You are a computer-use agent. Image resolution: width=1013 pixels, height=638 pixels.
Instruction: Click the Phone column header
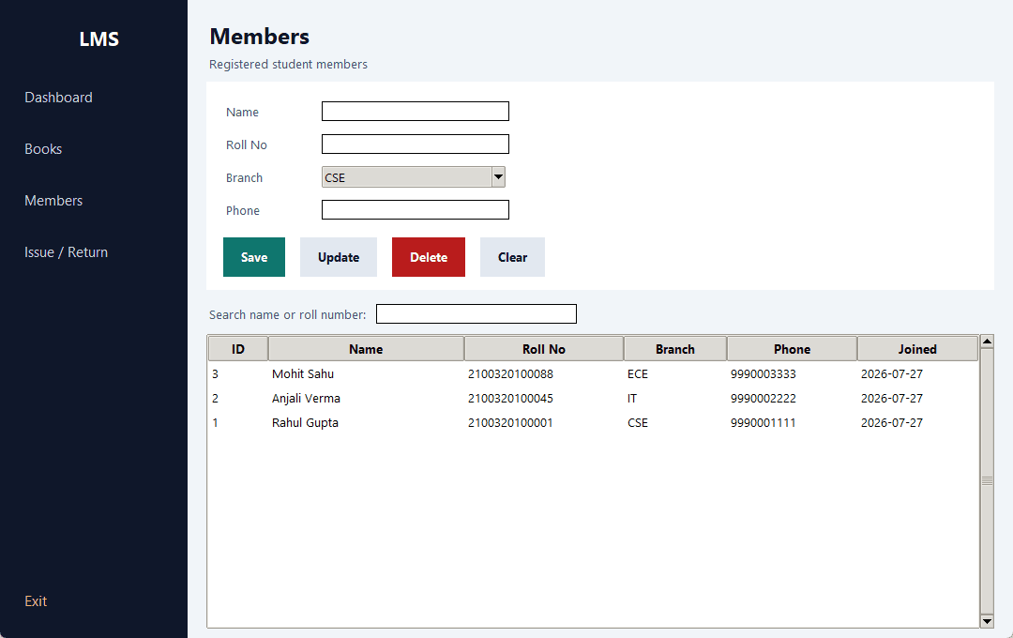click(x=792, y=349)
